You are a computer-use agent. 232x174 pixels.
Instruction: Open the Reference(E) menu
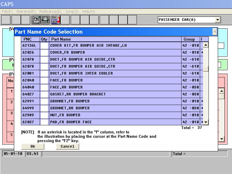tap(50, 12)
